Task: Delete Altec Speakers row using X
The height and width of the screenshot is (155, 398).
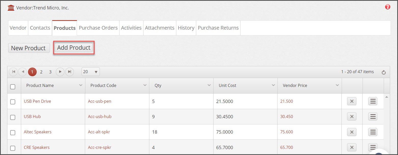Action: 352,132
